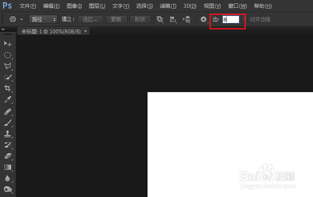Select the Polygonal Lasso tool
Viewport: 313px width, 197px height.
tap(8, 66)
